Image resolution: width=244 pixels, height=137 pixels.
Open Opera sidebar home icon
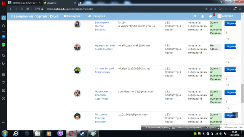coord(3,18)
